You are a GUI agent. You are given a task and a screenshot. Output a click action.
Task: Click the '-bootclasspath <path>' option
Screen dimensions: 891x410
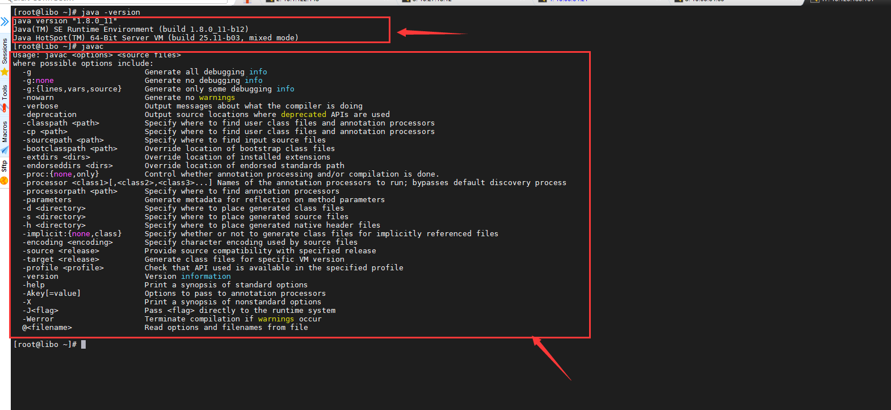click(x=70, y=149)
